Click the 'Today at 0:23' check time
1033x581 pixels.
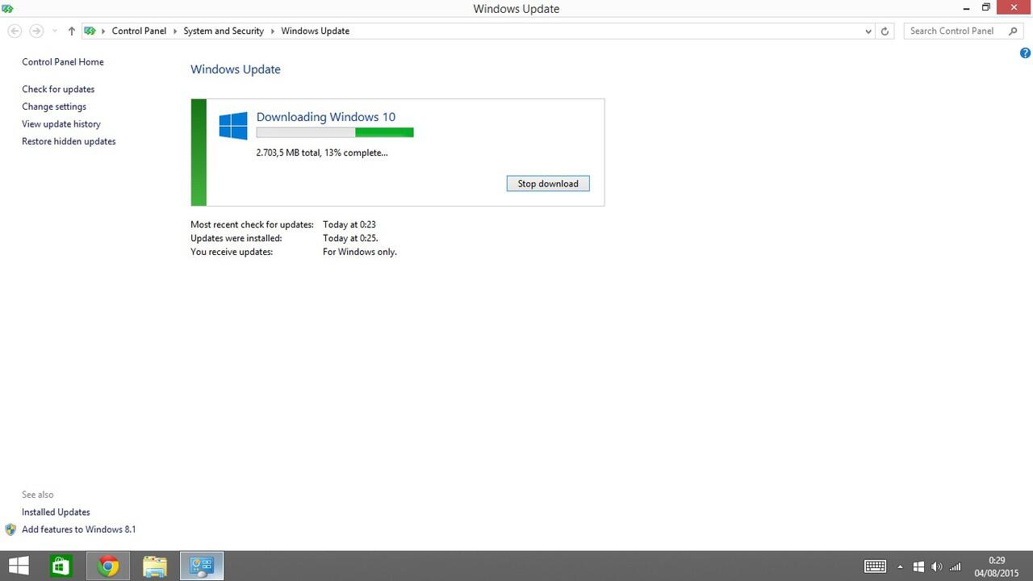pyautogui.click(x=349, y=224)
